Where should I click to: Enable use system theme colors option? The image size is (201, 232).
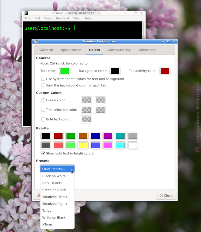pos(43,79)
